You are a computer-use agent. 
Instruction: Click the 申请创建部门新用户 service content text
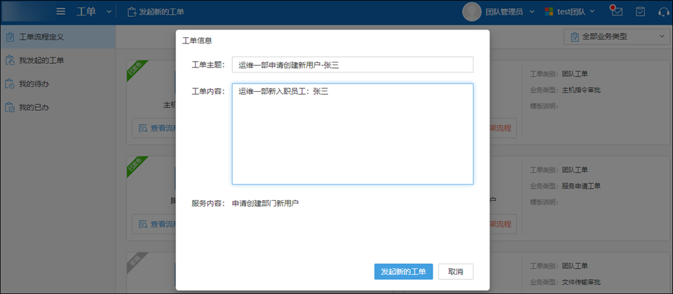tap(265, 203)
